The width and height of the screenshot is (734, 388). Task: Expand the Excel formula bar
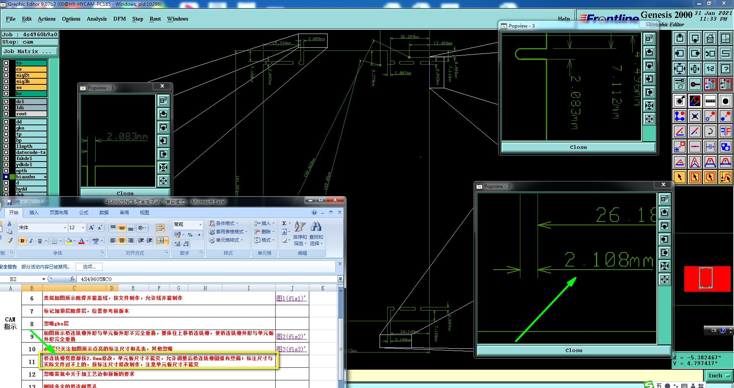pos(340,279)
